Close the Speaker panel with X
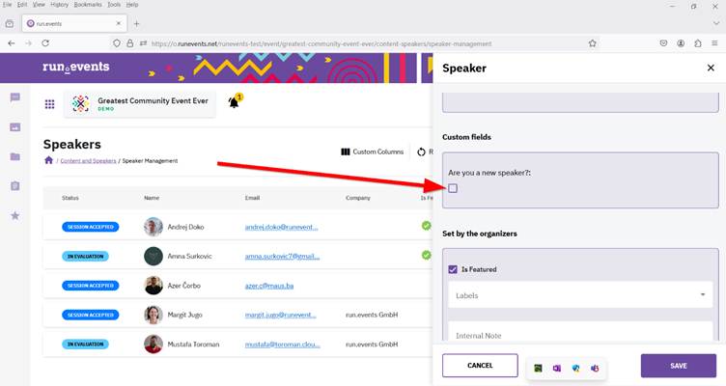The image size is (726, 386). (x=711, y=69)
